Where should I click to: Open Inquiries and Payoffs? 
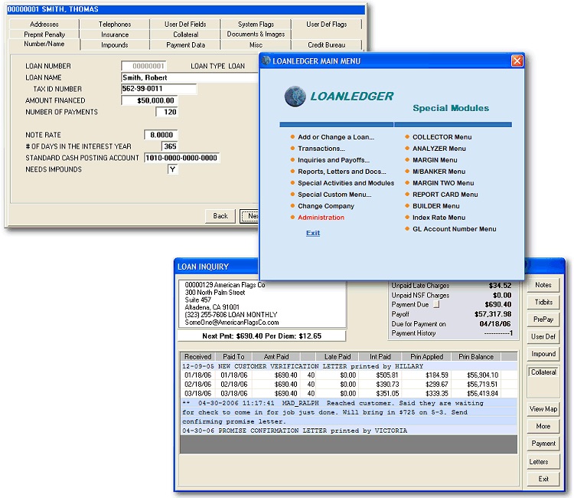tap(334, 160)
